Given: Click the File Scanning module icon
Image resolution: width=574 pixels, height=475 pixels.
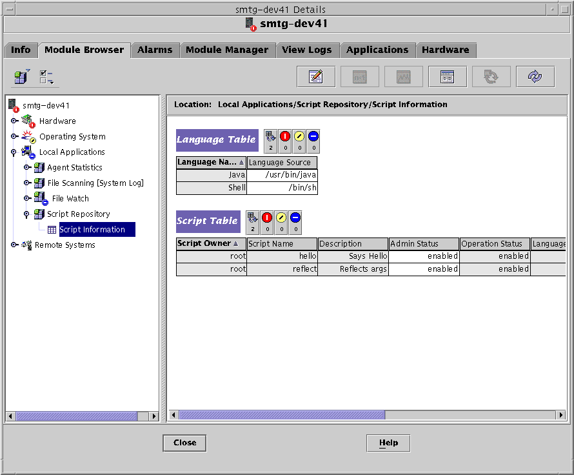Looking at the screenshot, I should click(x=39, y=183).
